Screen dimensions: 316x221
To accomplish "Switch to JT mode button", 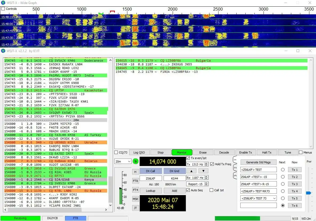I will coord(135,208).
